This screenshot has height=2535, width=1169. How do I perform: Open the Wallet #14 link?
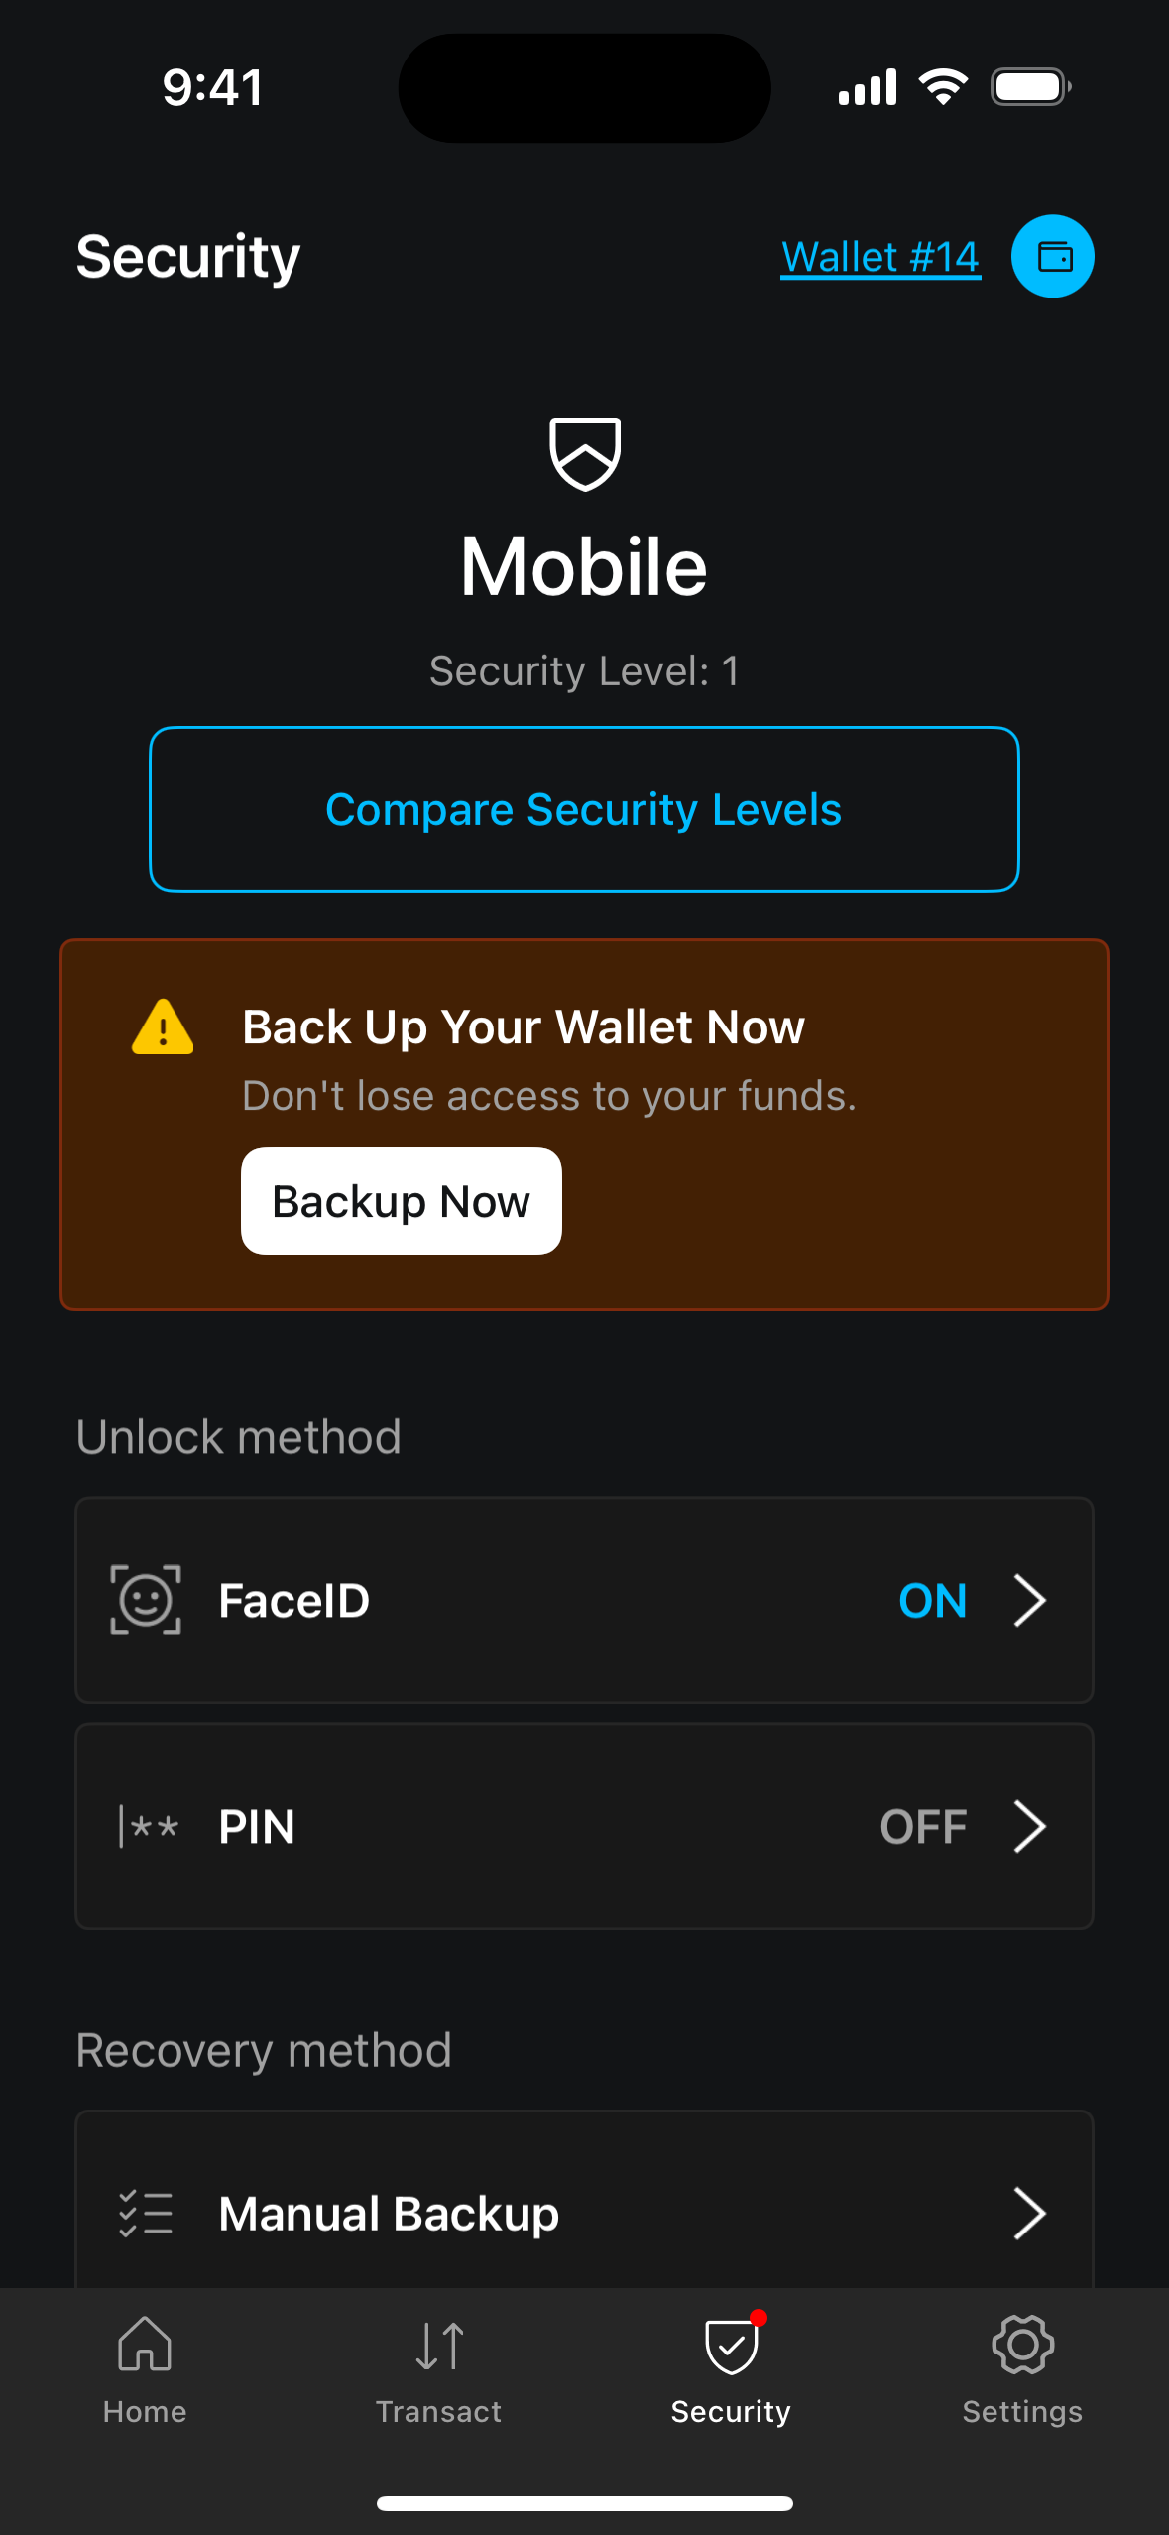880,258
